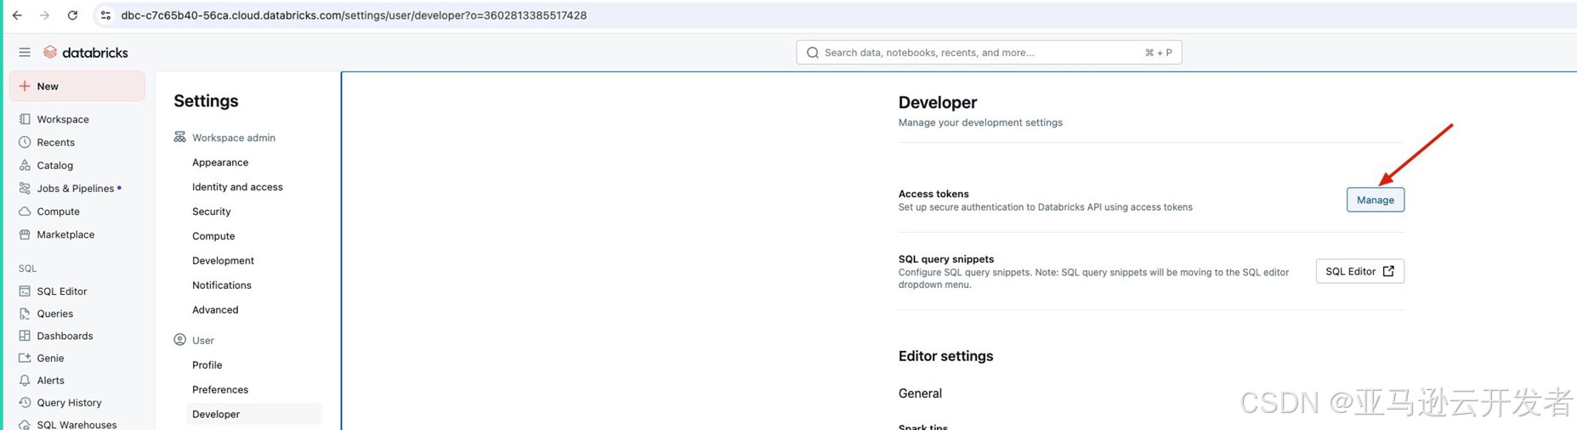The width and height of the screenshot is (1577, 430).
Task: Click the search magnifier icon
Action: [x=813, y=53]
